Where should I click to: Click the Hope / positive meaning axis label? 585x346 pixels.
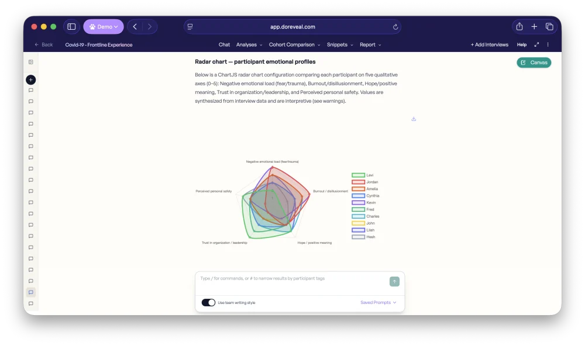[315, 243]
